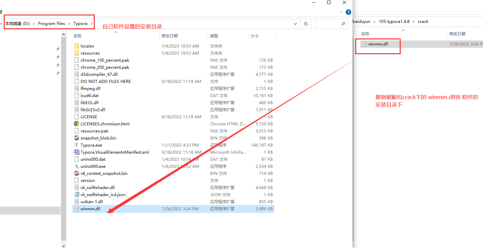Click the Typora.exe date 11/1/2022 4:33 PM
Screen dimensions: 483x248
[x=180, y=145]
